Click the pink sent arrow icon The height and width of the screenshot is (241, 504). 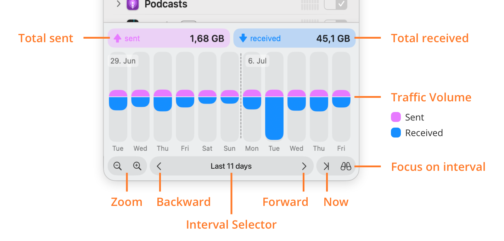(118, 38)
